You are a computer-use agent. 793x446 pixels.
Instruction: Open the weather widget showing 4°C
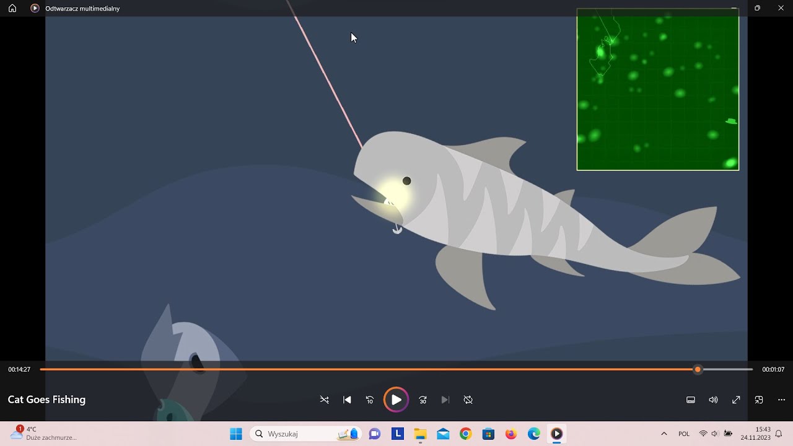43,433
